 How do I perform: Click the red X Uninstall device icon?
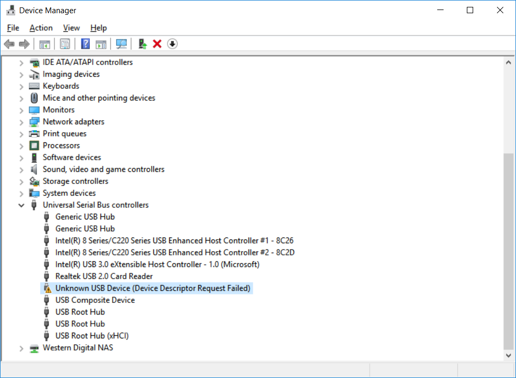click(x=157, y=44)
